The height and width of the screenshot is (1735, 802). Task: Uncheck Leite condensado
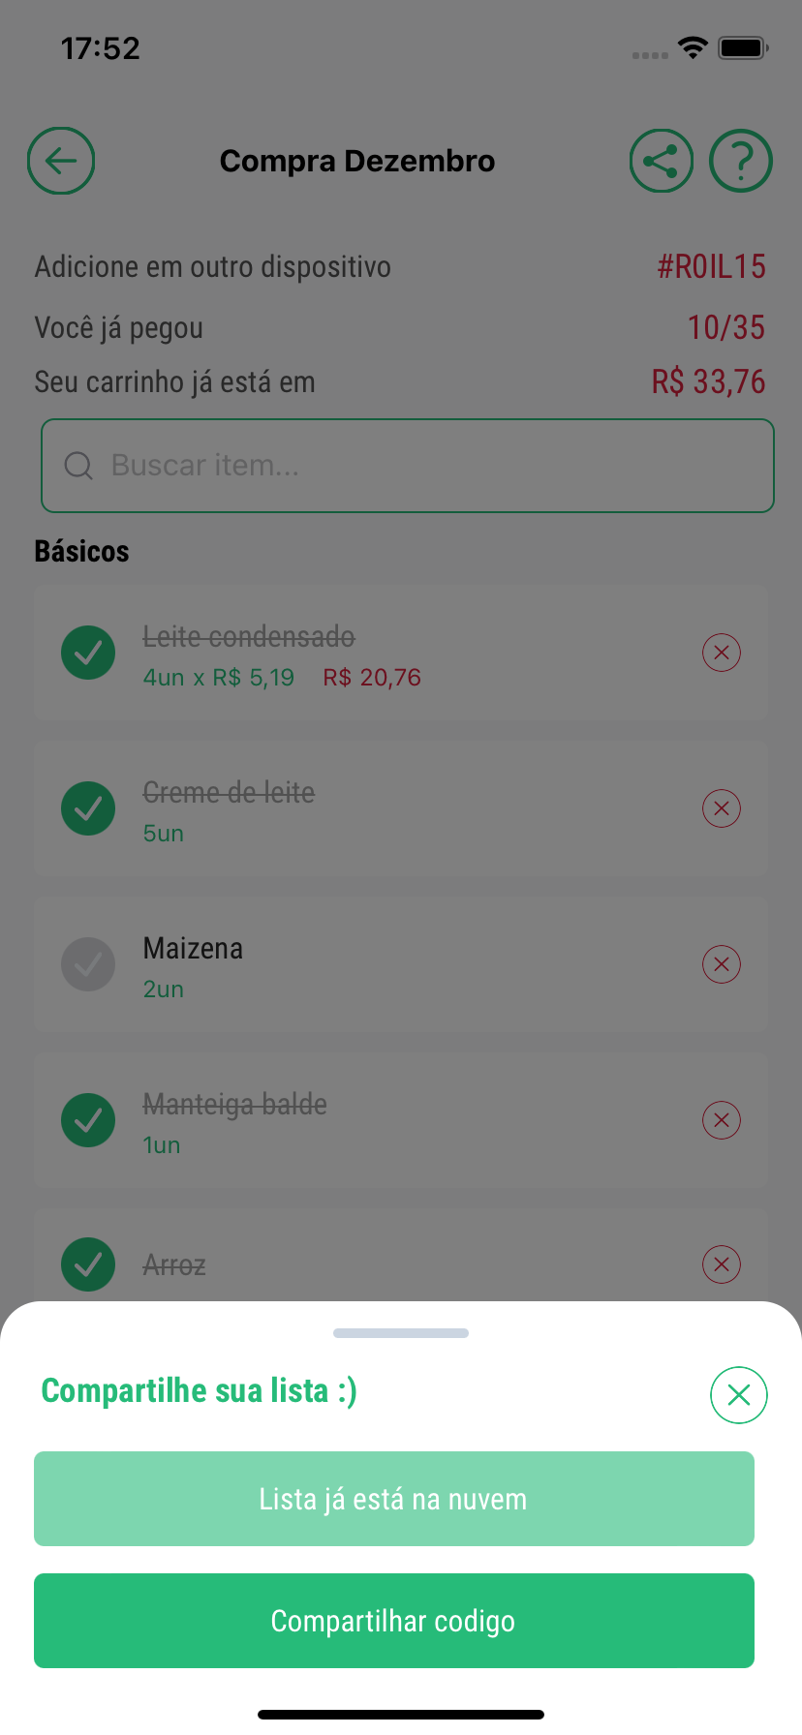(x=88, y=653)
